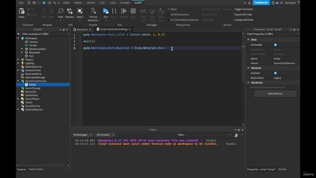Collapse the Workspace tree node
Screen dimensions: 316x178
tap(18, 38)
